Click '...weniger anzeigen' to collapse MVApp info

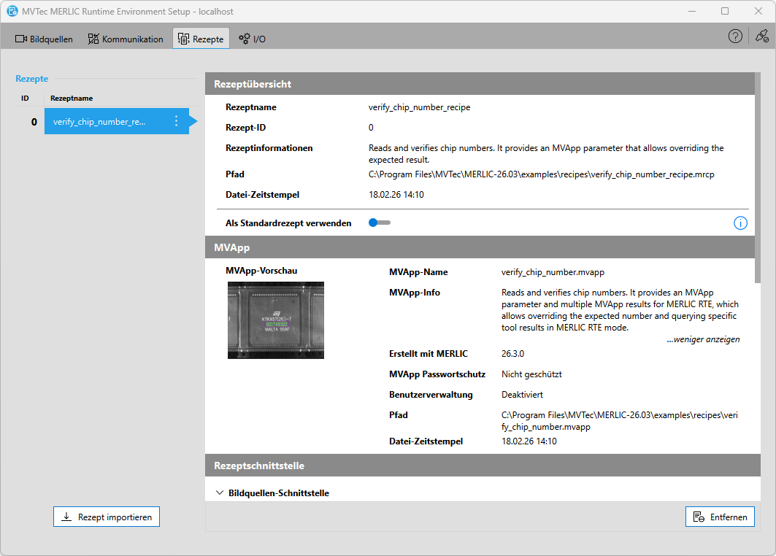[703, 339]
